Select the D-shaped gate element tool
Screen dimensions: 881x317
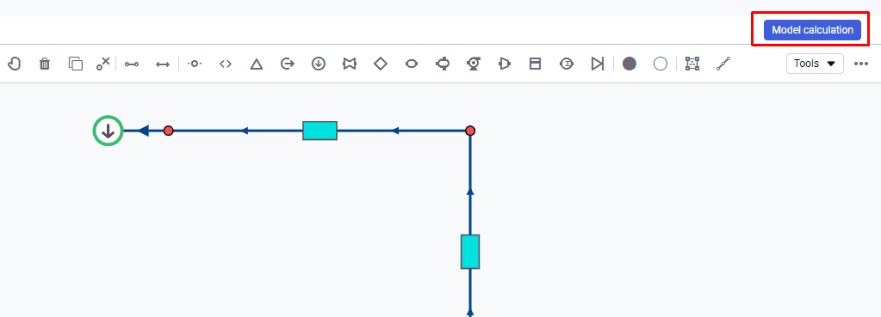[x=504, y=64]
